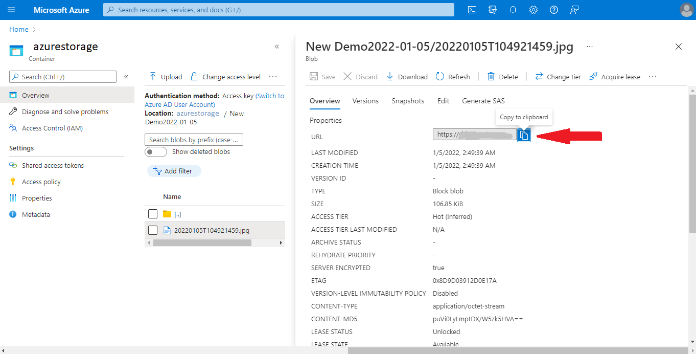The height and width of the screenshot is (354, 696).
Task: Click Acquire lease toolbar button
Action: click(615, 77)
